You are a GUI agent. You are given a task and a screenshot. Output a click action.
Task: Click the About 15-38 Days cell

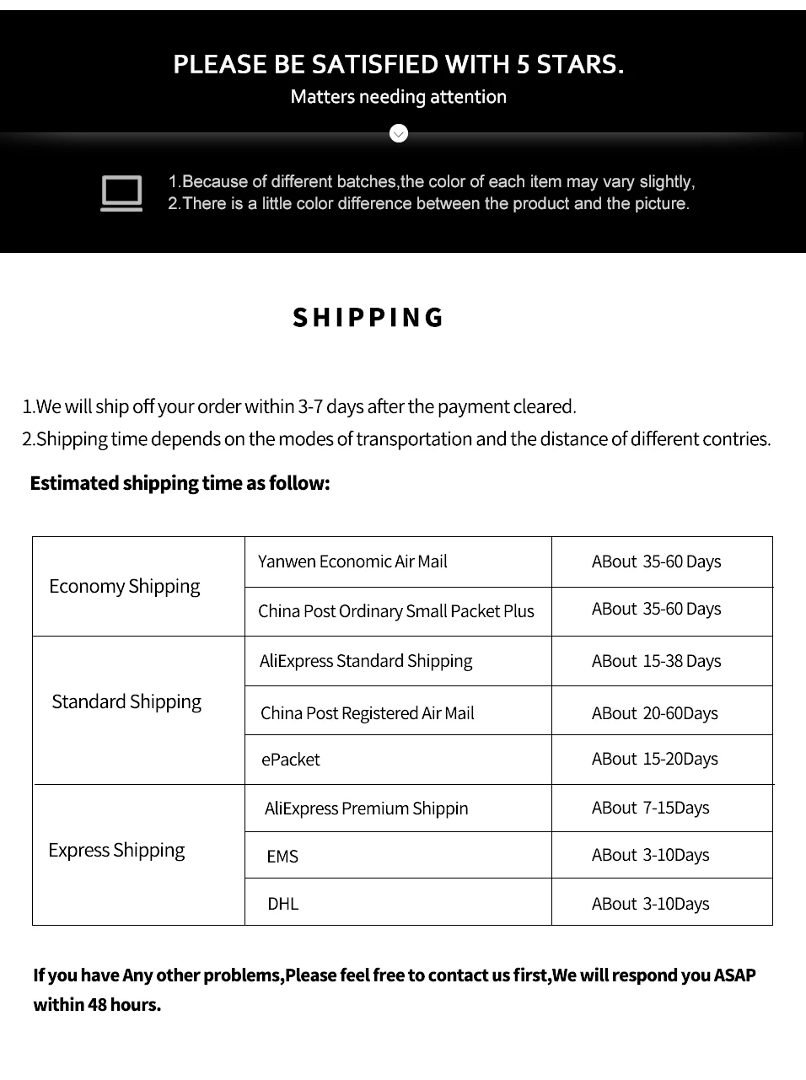coord(662,661)
